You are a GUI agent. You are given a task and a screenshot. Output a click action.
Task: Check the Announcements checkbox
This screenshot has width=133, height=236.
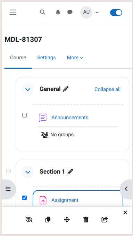point(24,115)
